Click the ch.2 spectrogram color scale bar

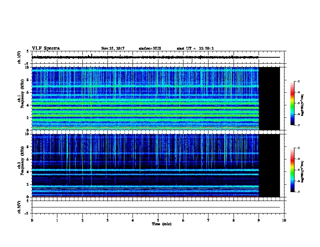(x=292, y=170)
